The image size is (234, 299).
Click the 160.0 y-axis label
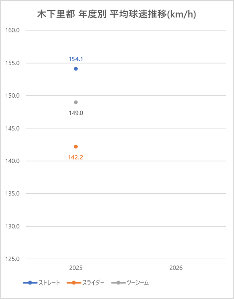12,30
